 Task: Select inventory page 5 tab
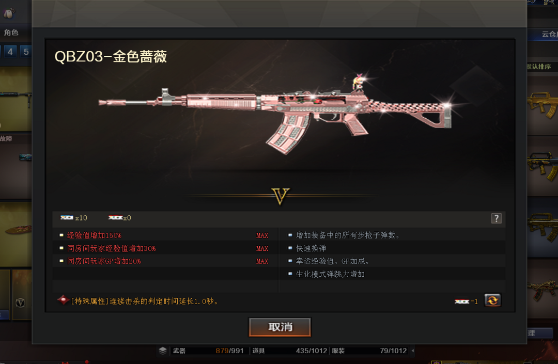[x=26, y=52]
